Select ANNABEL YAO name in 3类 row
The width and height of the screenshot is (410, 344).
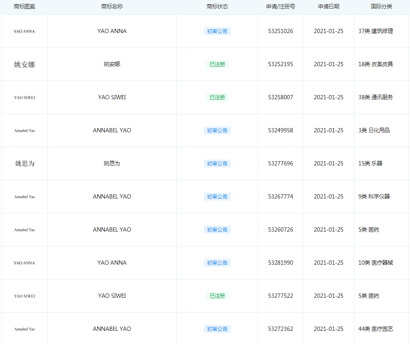[x=112, y=130]
